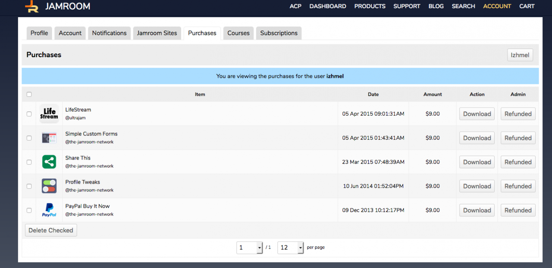Tick the Share This purchase checkbox
Screen dimensions: 552x268
point(29,162)
